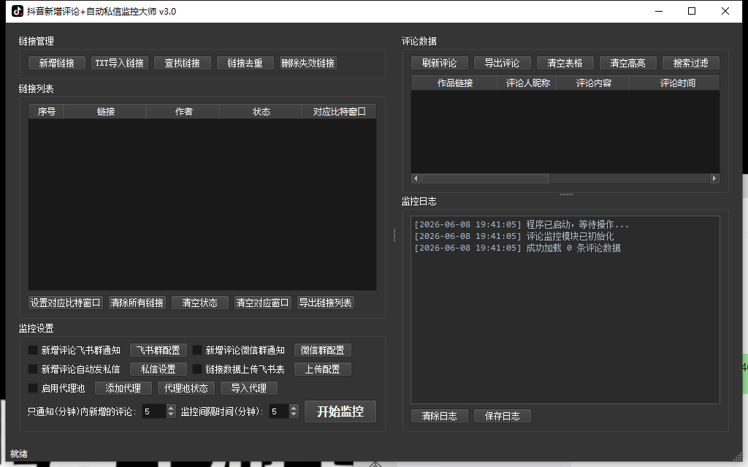Open 上传配置 settings
The height and width of the screenshot is (467, 748).
click(x=323, y=369)
